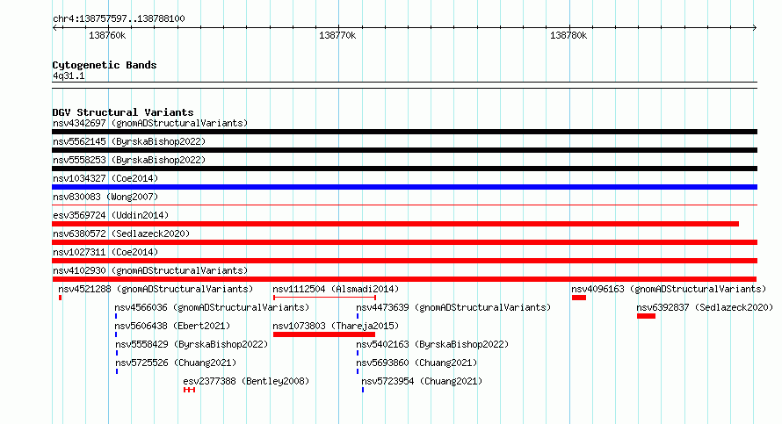Click the blue tick under nsv5402163
782x424 pixels.
[358, 353]
